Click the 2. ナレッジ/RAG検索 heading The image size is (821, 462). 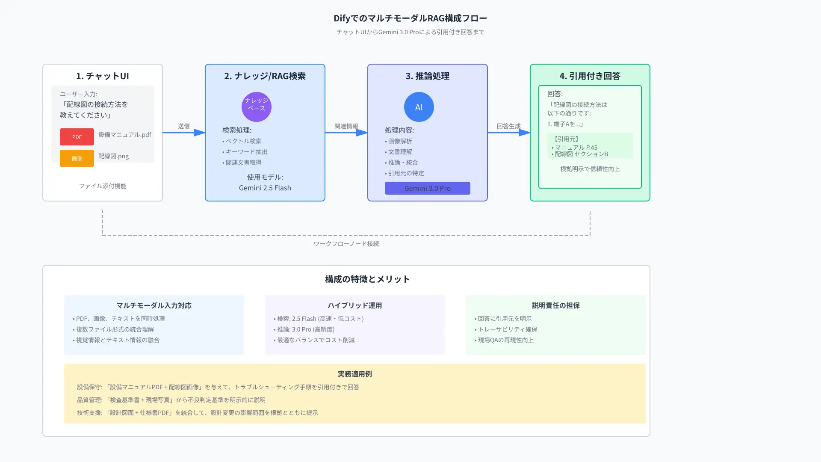(x=265, y=76)
